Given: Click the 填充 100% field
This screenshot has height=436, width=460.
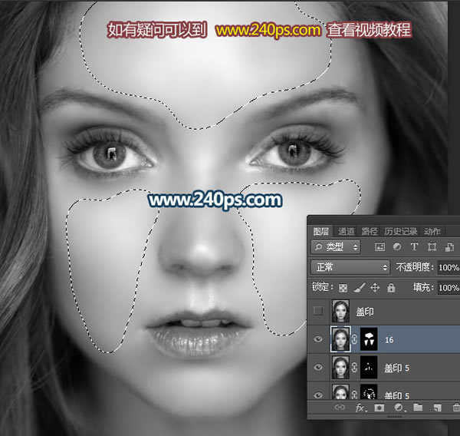Looking at the screenshot, I should (449, 287).
